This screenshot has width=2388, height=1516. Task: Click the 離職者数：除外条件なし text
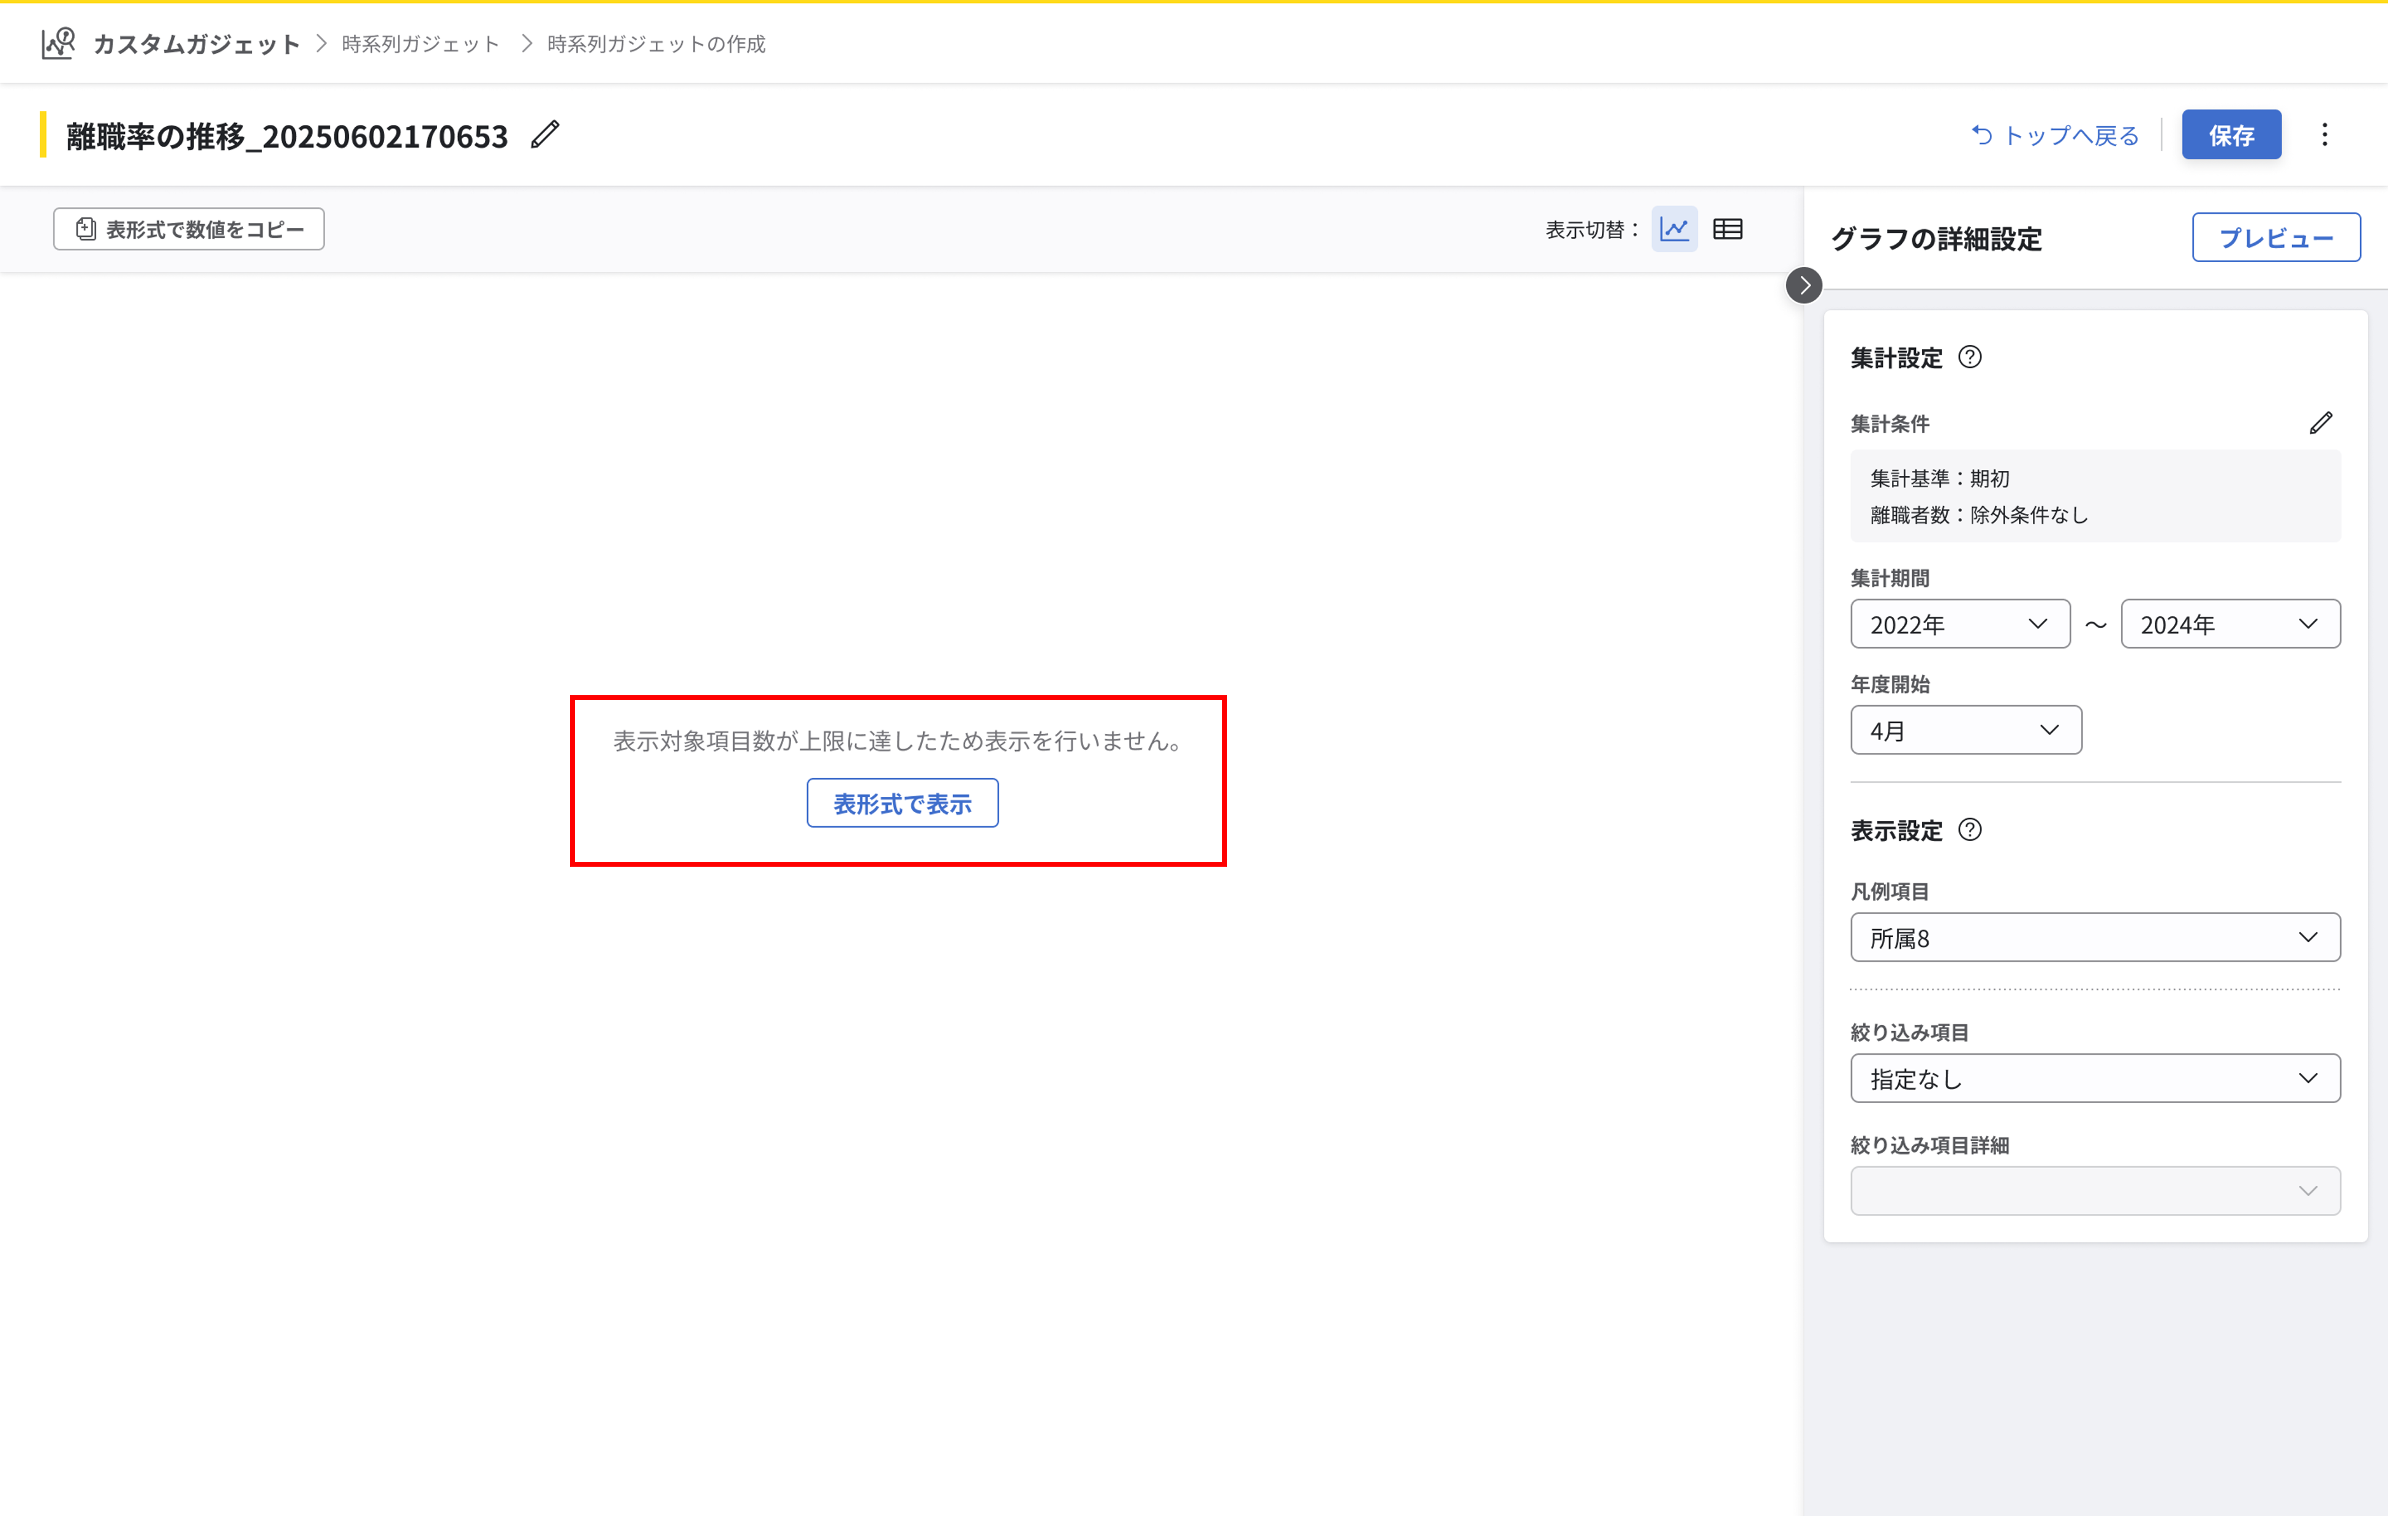pyautogui.click(x=1980, y=515)
